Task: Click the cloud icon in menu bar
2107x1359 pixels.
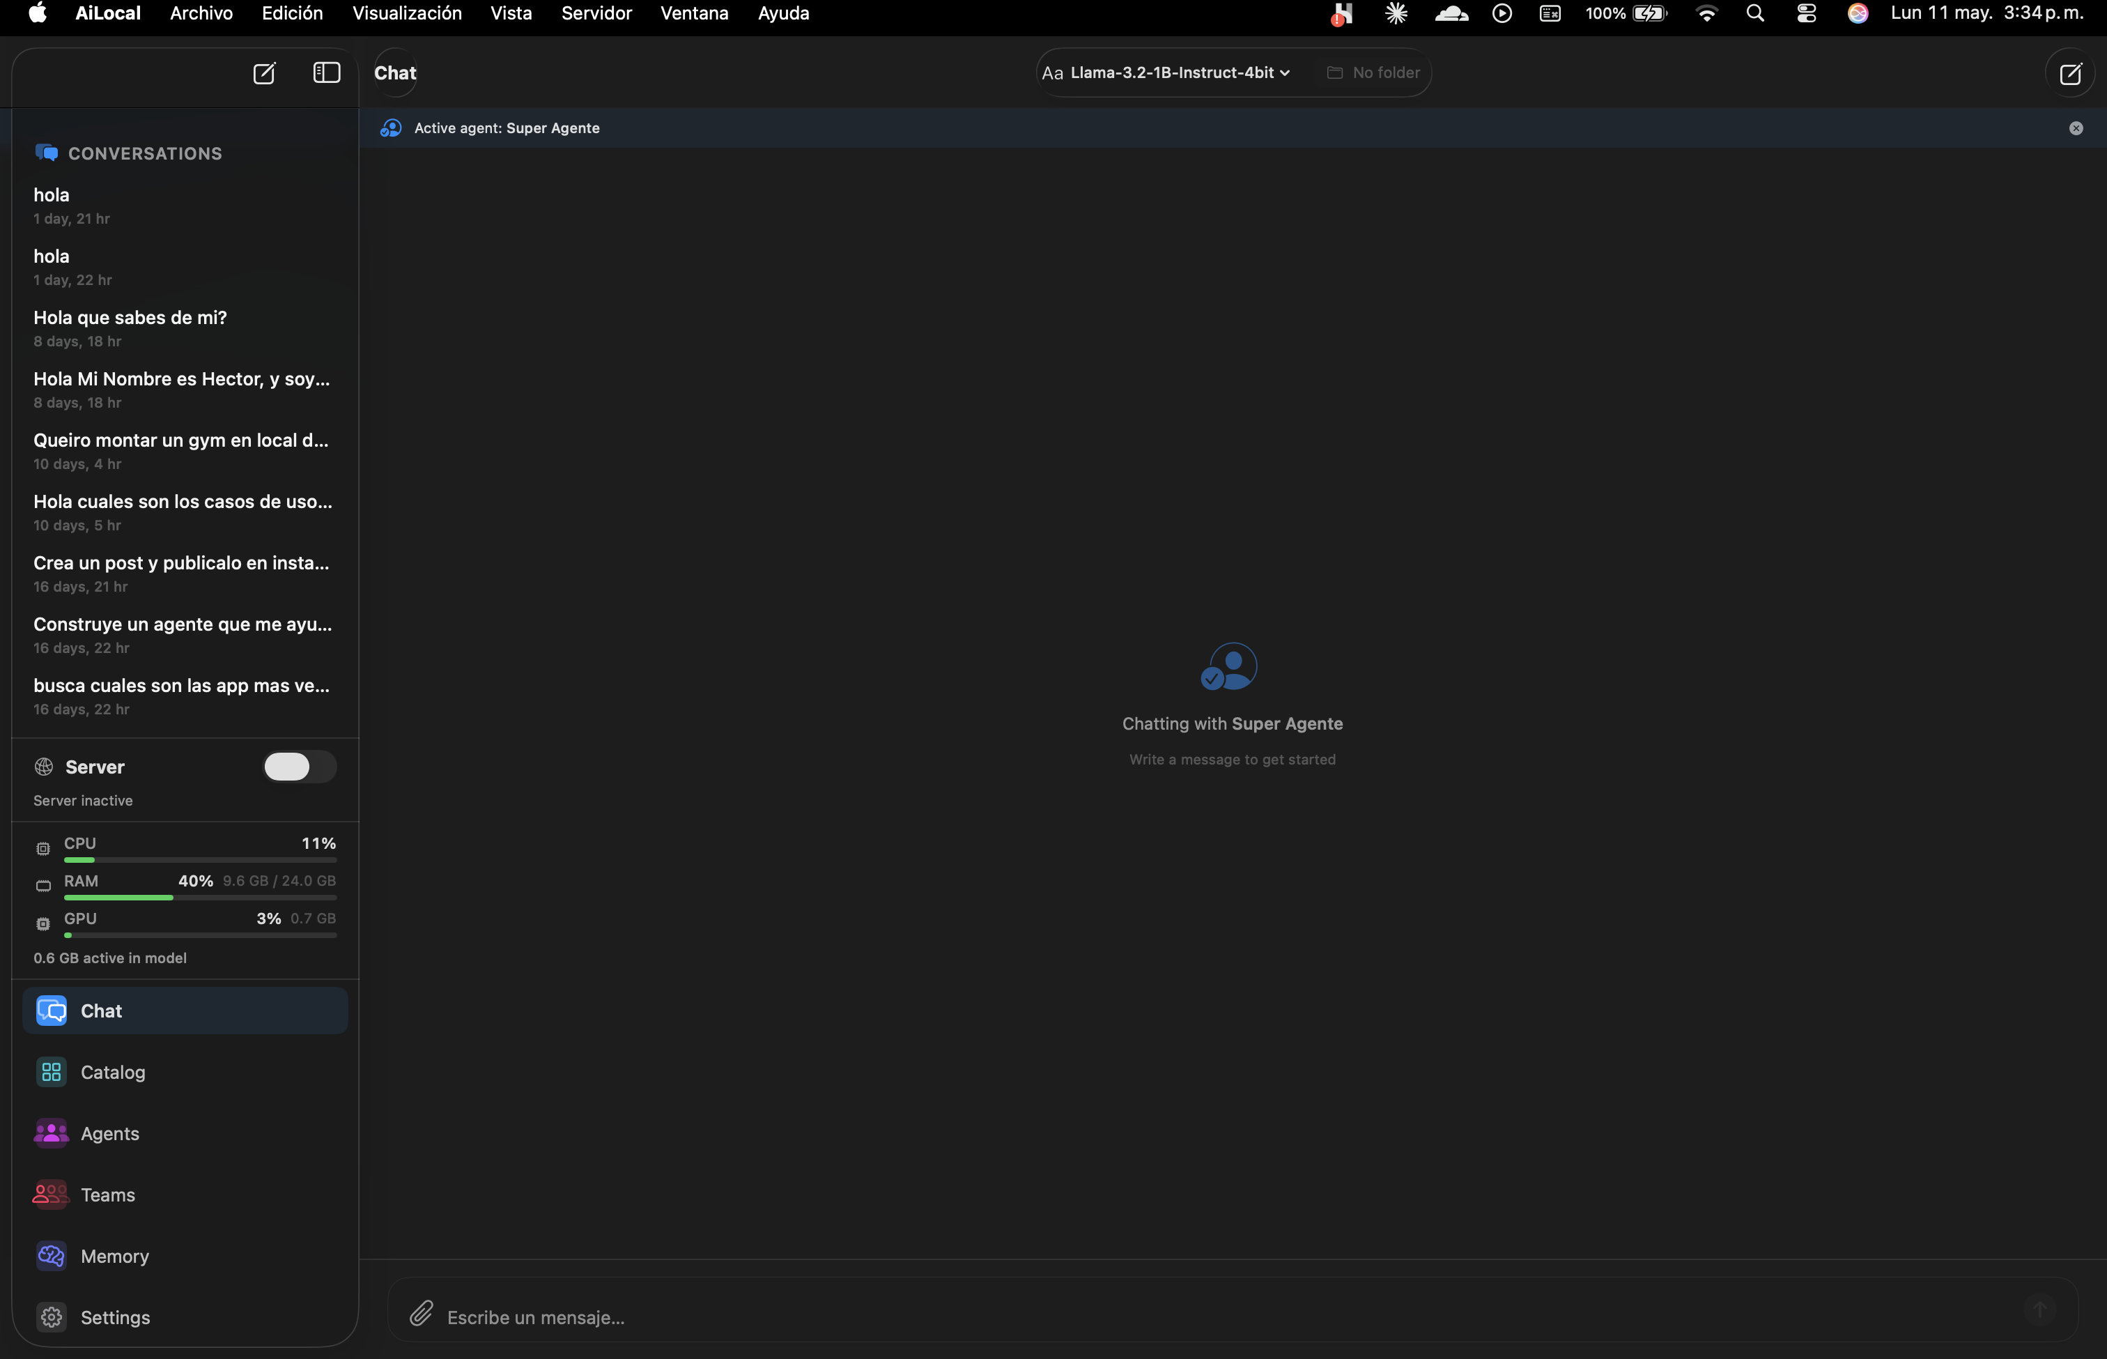Action: (x=1451, y=13)
